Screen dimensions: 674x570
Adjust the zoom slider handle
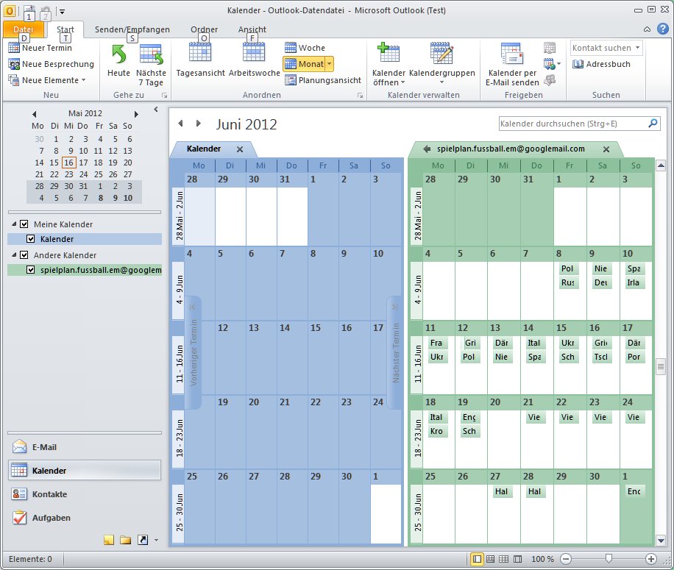tap(609, 558)
